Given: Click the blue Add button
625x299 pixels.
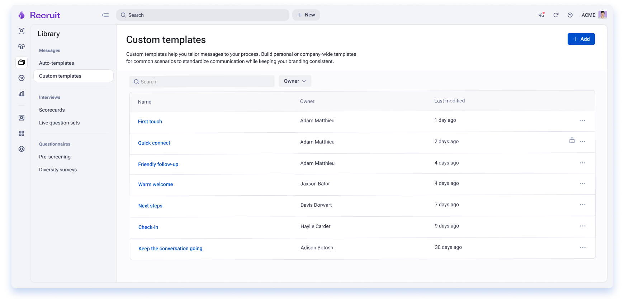Looking at the screenshot, I should point(581,39).
